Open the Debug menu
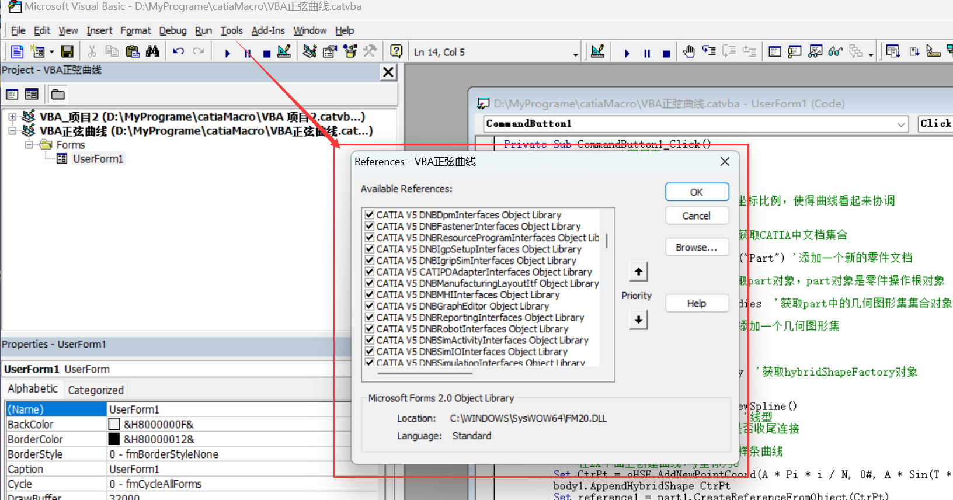Screen dimensions: 953x500 click(x=173, y=30)
